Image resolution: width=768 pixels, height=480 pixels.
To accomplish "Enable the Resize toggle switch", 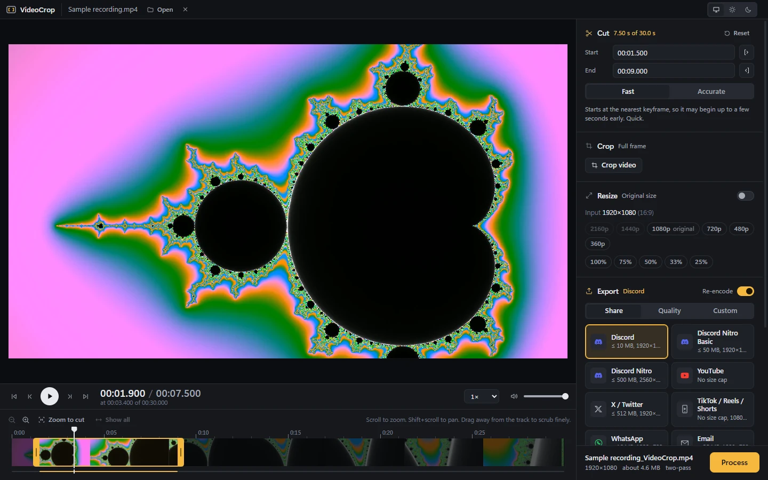I will click(x=745, y=196).
